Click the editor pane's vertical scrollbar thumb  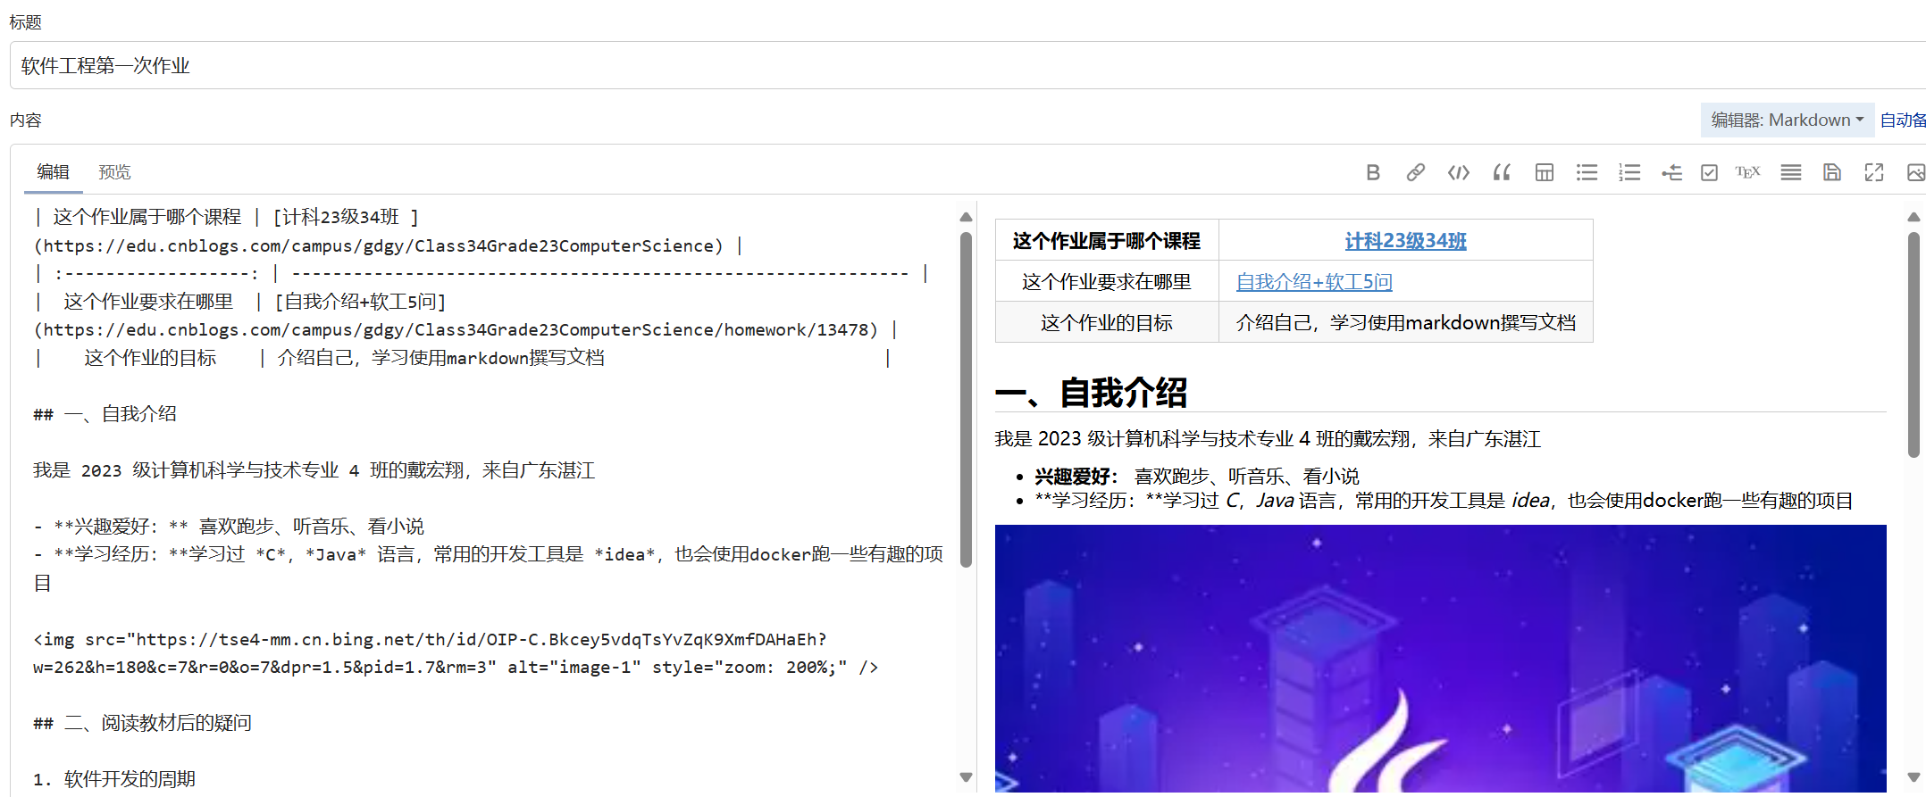[x=966, y=399]
